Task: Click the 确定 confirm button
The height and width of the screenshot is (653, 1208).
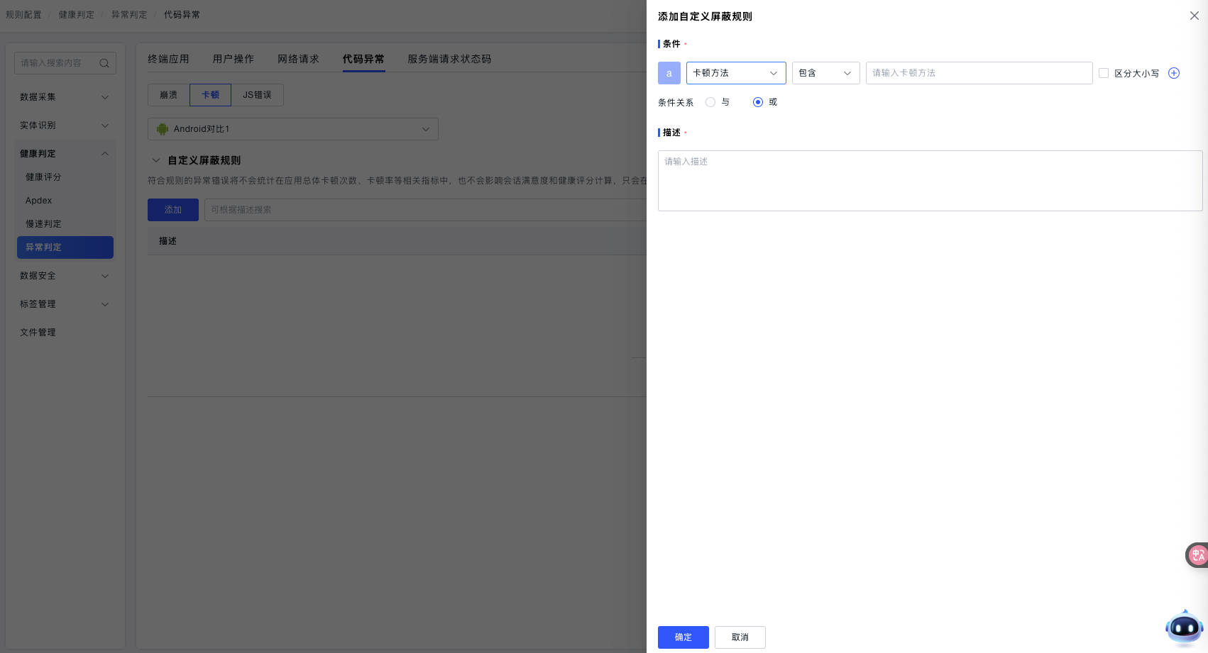Action: pos(683,637)
